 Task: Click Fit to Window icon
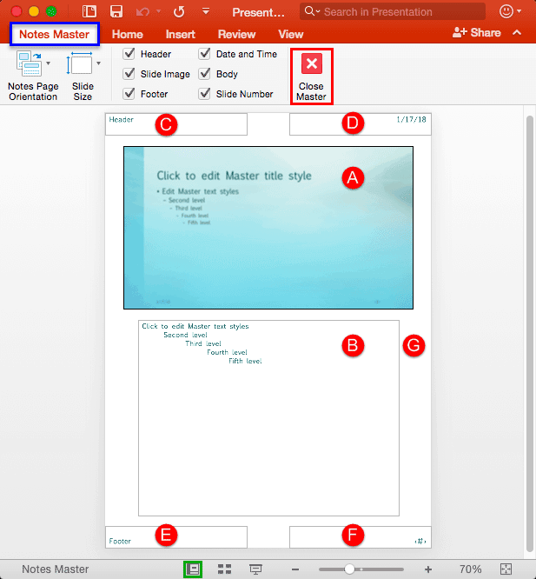pyautogui.click(x=506, y=569)
